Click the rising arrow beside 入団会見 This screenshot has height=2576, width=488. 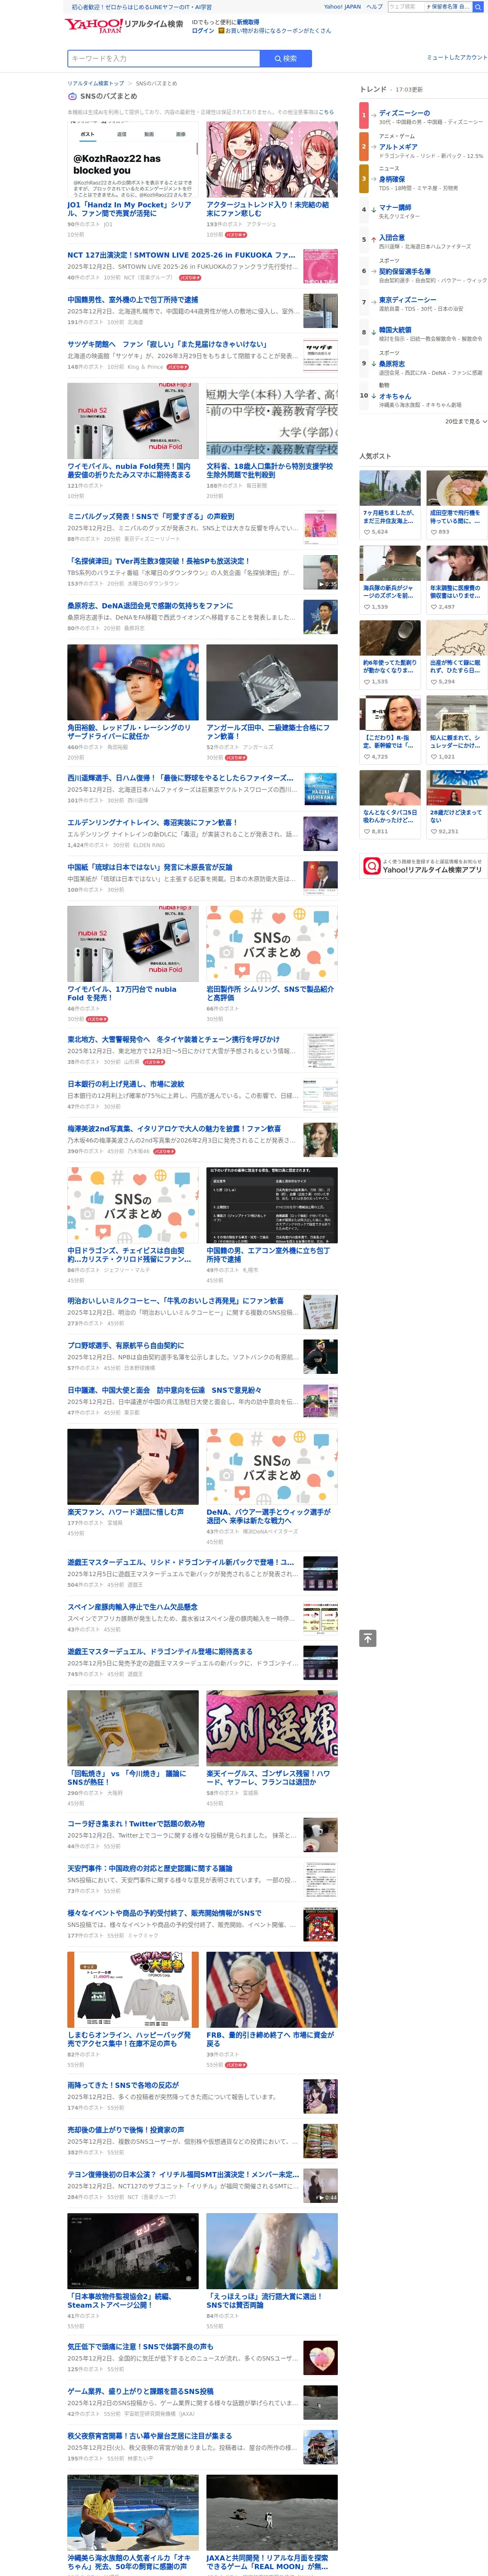pyautogui.click(x=374, y=239)
